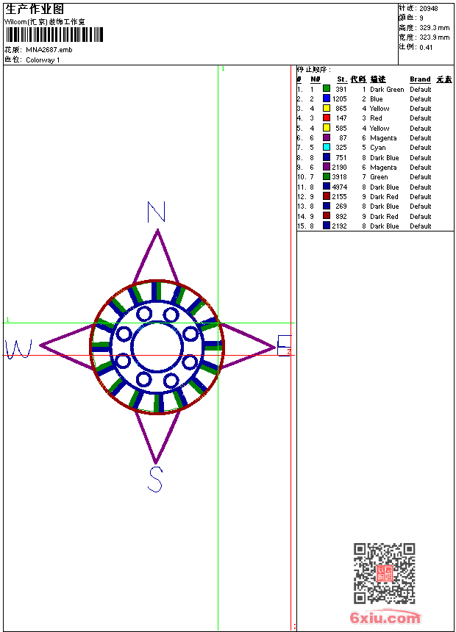This screenshot has width=456, height=632.
Task: Click the Dark Green swatch in stop 1
Action: pos(327,89)
